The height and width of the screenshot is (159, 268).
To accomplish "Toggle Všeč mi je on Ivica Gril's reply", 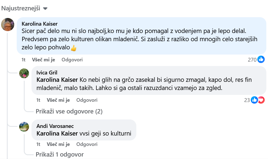I will tap(58, 100).
